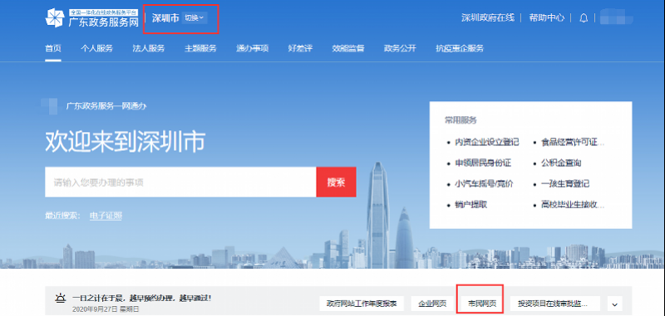Click the date 2020年9月27日 星期日

coord(106,309)
